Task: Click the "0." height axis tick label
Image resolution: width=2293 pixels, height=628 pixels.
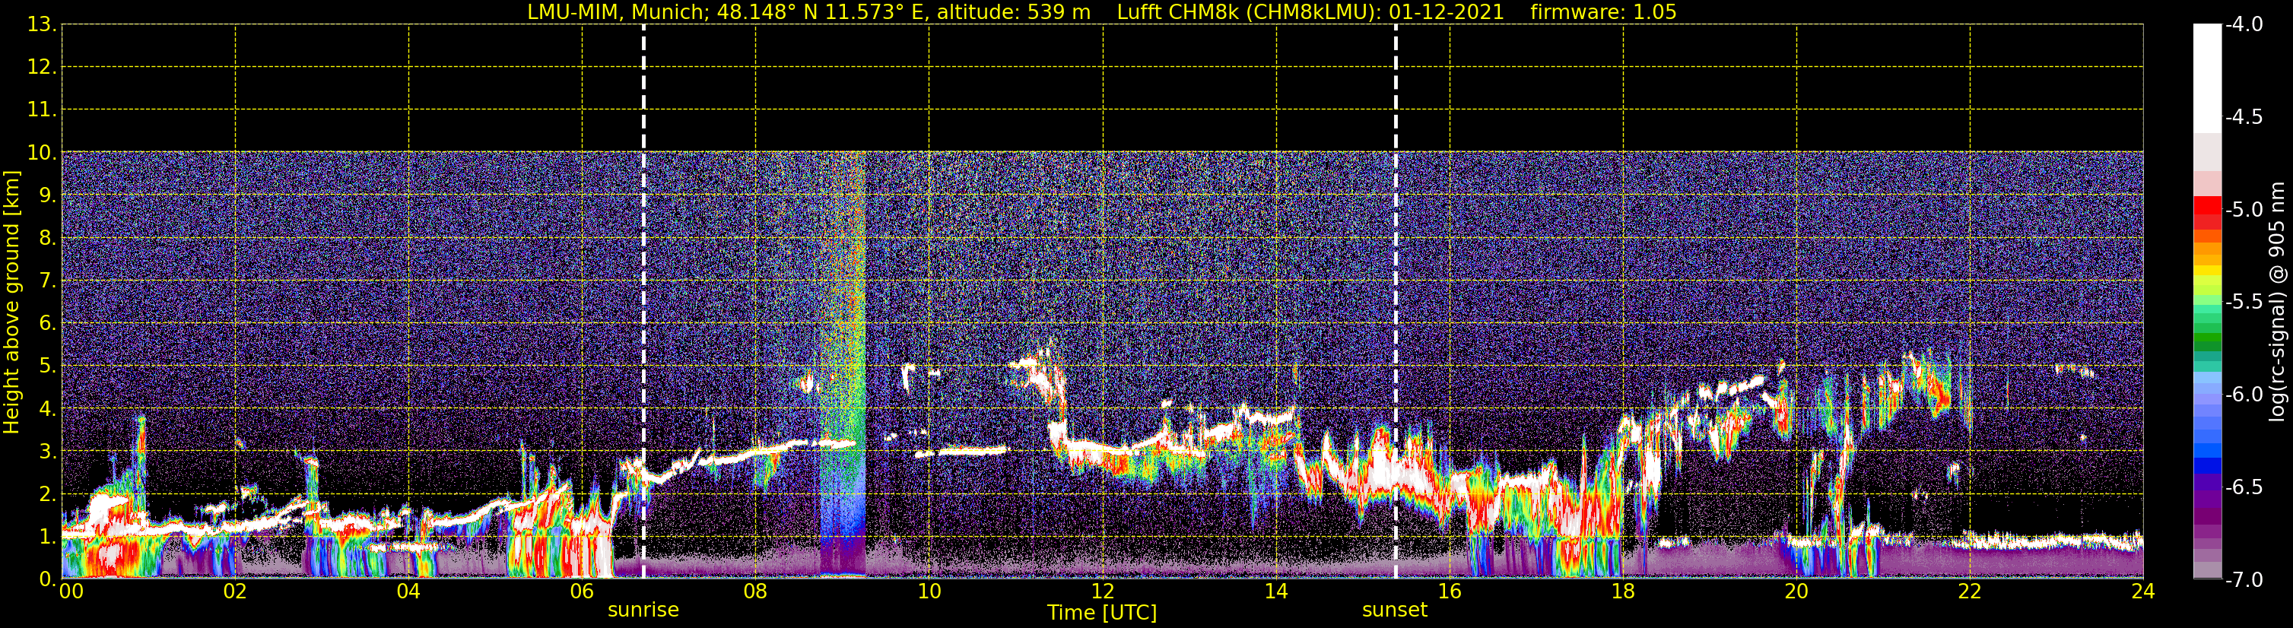Action: [x=47, y=579]
